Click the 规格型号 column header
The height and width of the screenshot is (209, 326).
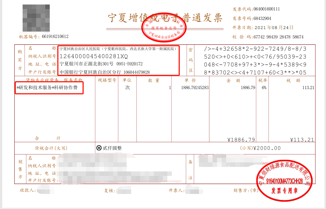coord(107,80)
